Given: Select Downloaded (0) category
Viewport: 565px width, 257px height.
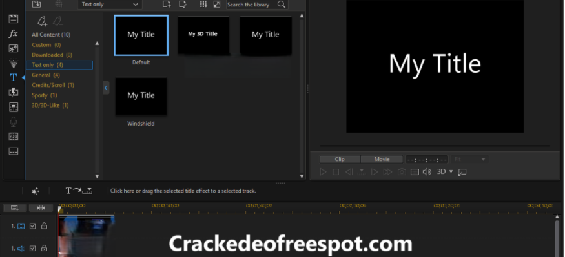Looking at the screenshot, I should 52,55.
